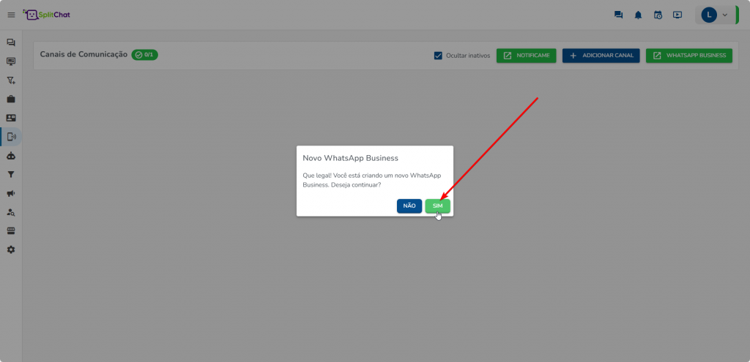Open the calendar clock schedule icon
750x362 pixels.
pyautogui.click(x=658, y=15)
